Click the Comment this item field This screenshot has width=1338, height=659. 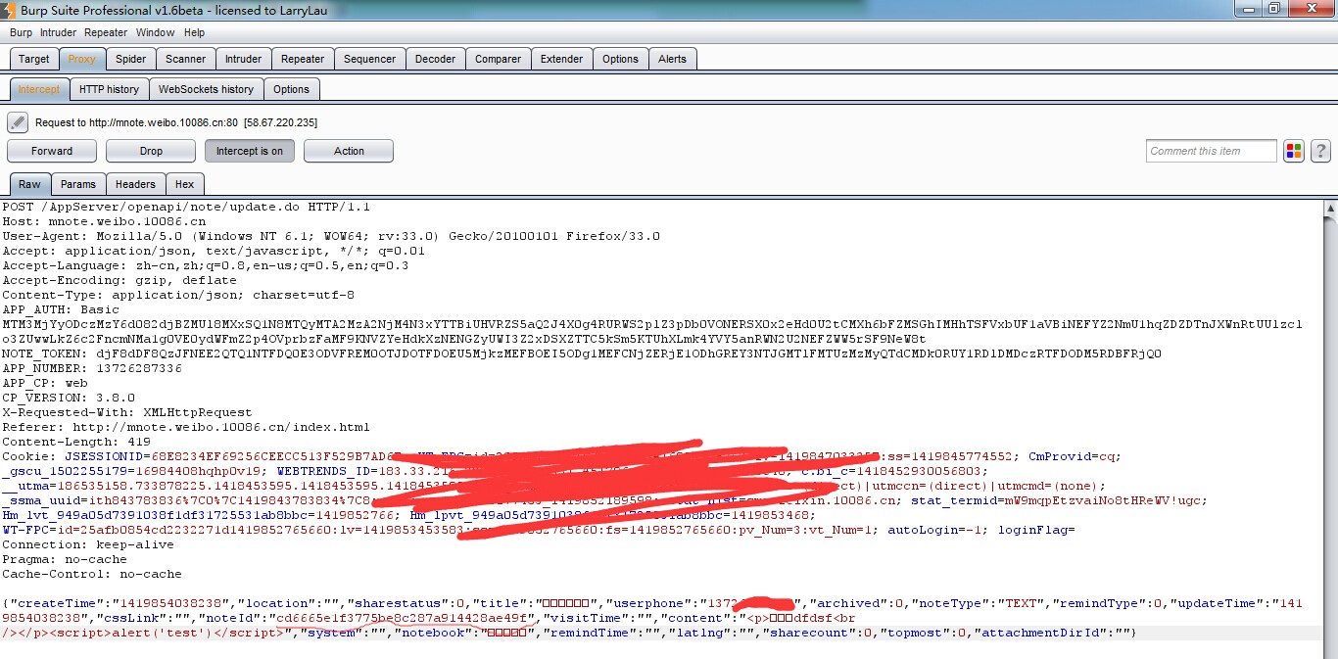tap(1212, 151)
